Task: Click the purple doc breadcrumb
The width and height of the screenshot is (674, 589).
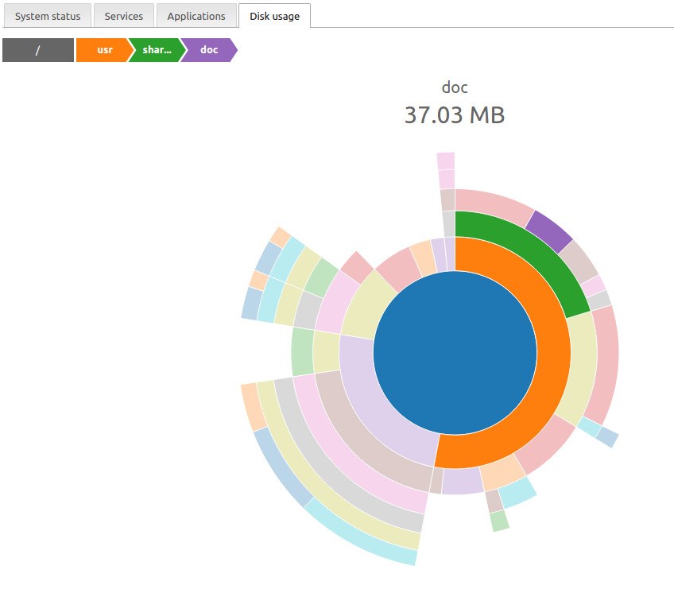Action: [x=209, y=50]
